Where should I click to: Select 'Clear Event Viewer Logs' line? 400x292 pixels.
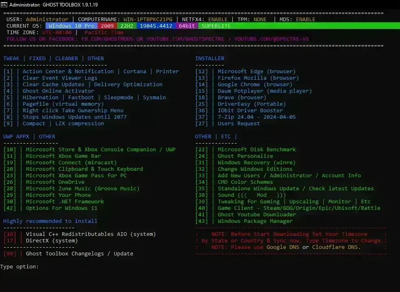tap(50, 78)
